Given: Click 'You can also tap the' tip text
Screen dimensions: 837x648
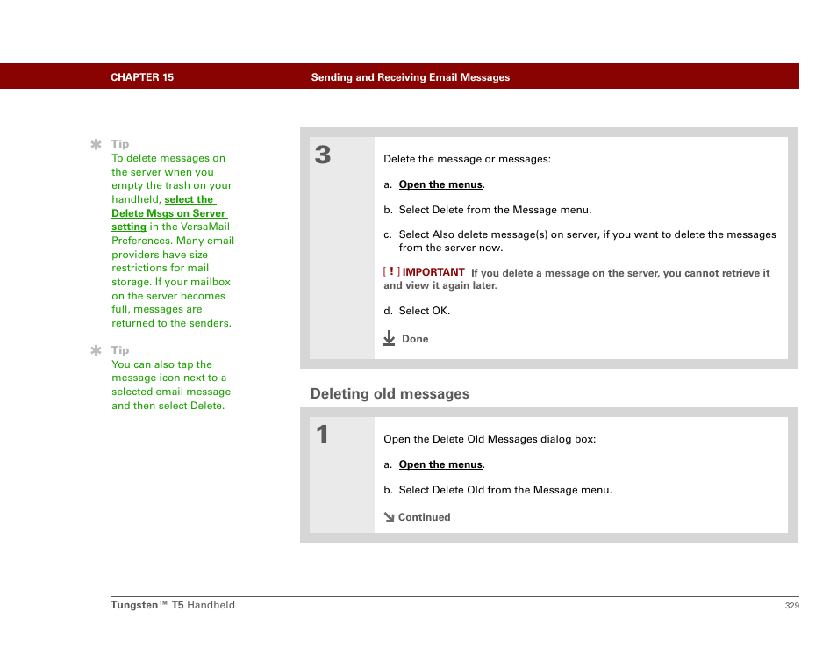Looking at the screenshot, I should (x=161, y=364).
